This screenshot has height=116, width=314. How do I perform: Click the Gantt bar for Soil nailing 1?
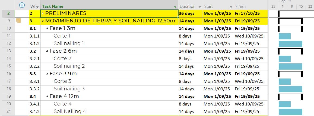[x=290, y=44]
